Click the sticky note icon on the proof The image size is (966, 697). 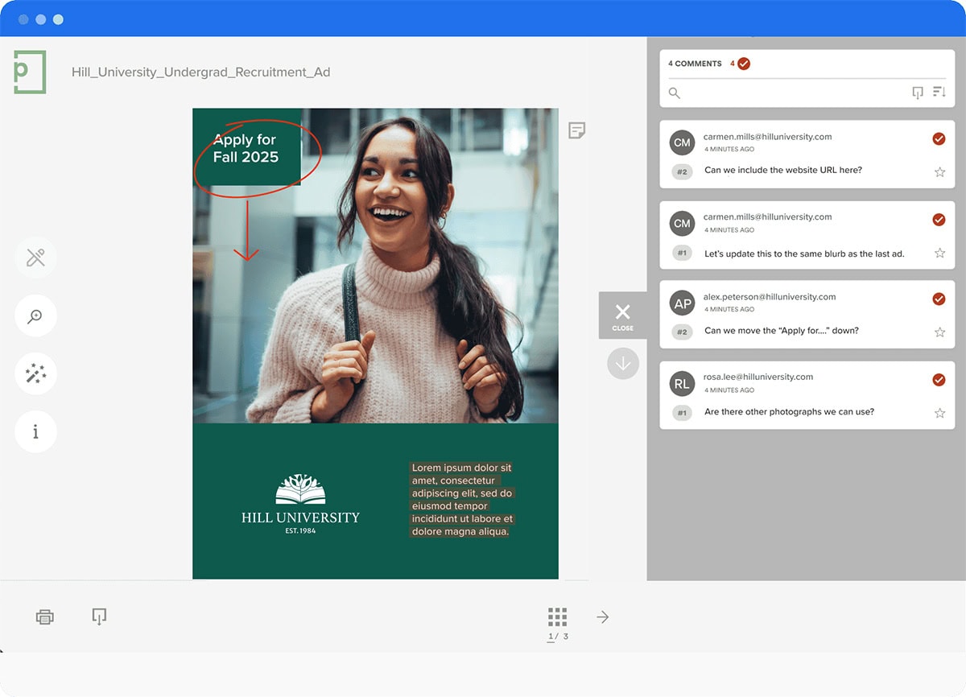tap(576, 130)
